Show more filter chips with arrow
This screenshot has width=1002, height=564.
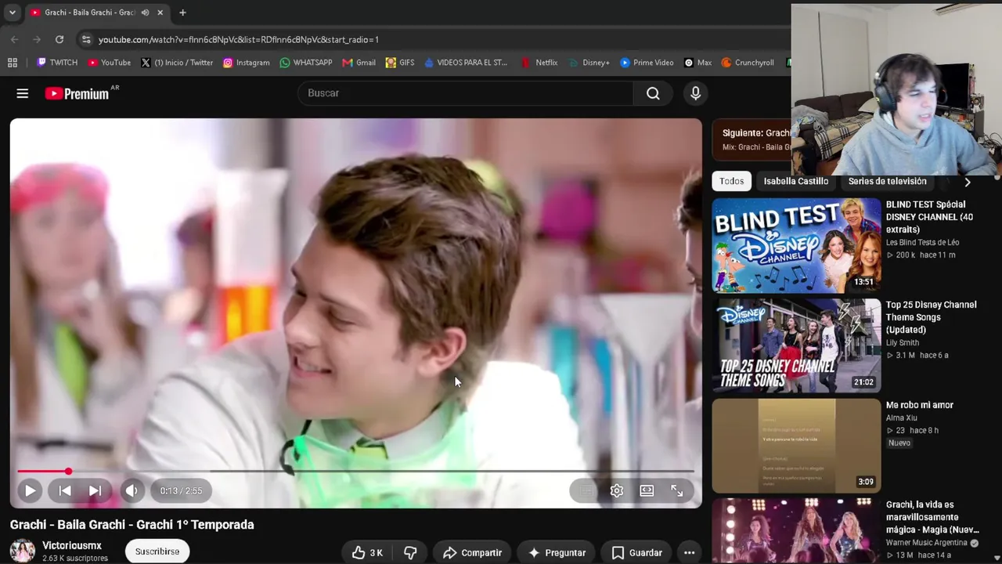(x=968, y=182)
